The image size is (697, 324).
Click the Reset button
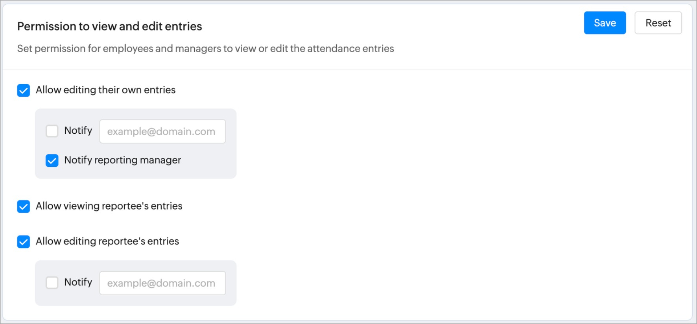pyautogui.click(x=658, y=23)
